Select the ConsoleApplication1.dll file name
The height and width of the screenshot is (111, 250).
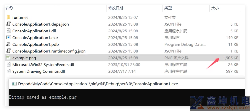tap(34, 31)
